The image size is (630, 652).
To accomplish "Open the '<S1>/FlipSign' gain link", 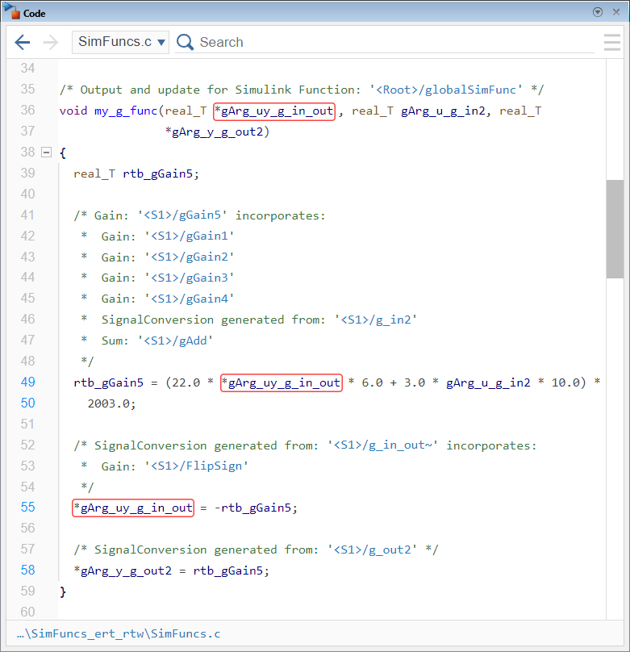I will tap(196, 466).
